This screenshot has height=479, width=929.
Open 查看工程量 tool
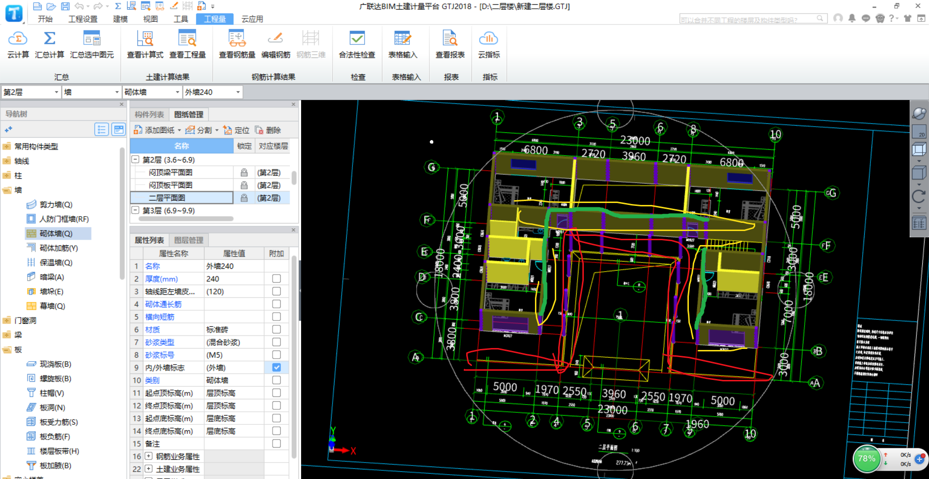coord(187,44)
